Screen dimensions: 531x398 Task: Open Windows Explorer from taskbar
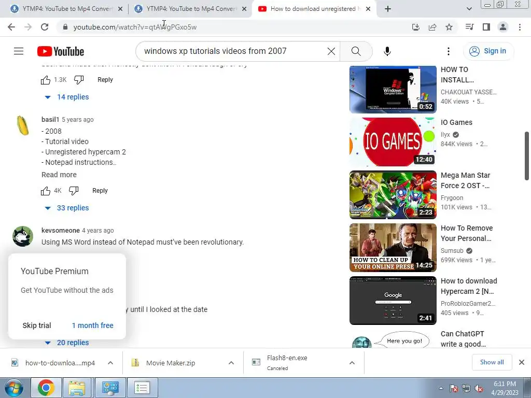tap(77, 388)
